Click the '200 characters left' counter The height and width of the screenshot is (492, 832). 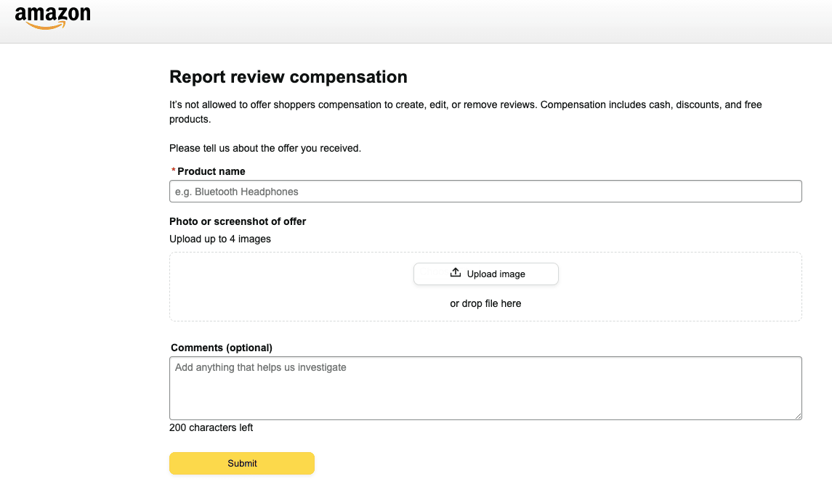(x=211, y=427)
